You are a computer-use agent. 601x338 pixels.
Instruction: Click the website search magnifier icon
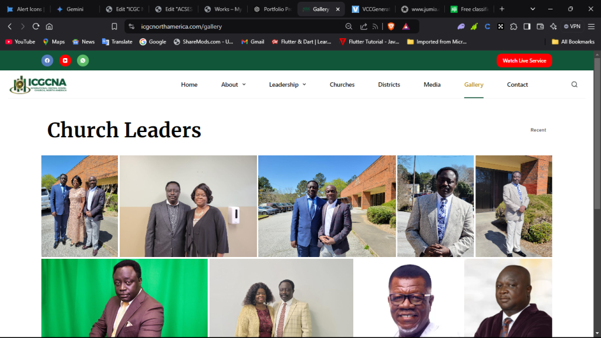pyautogui.click(x=574, y=84)
